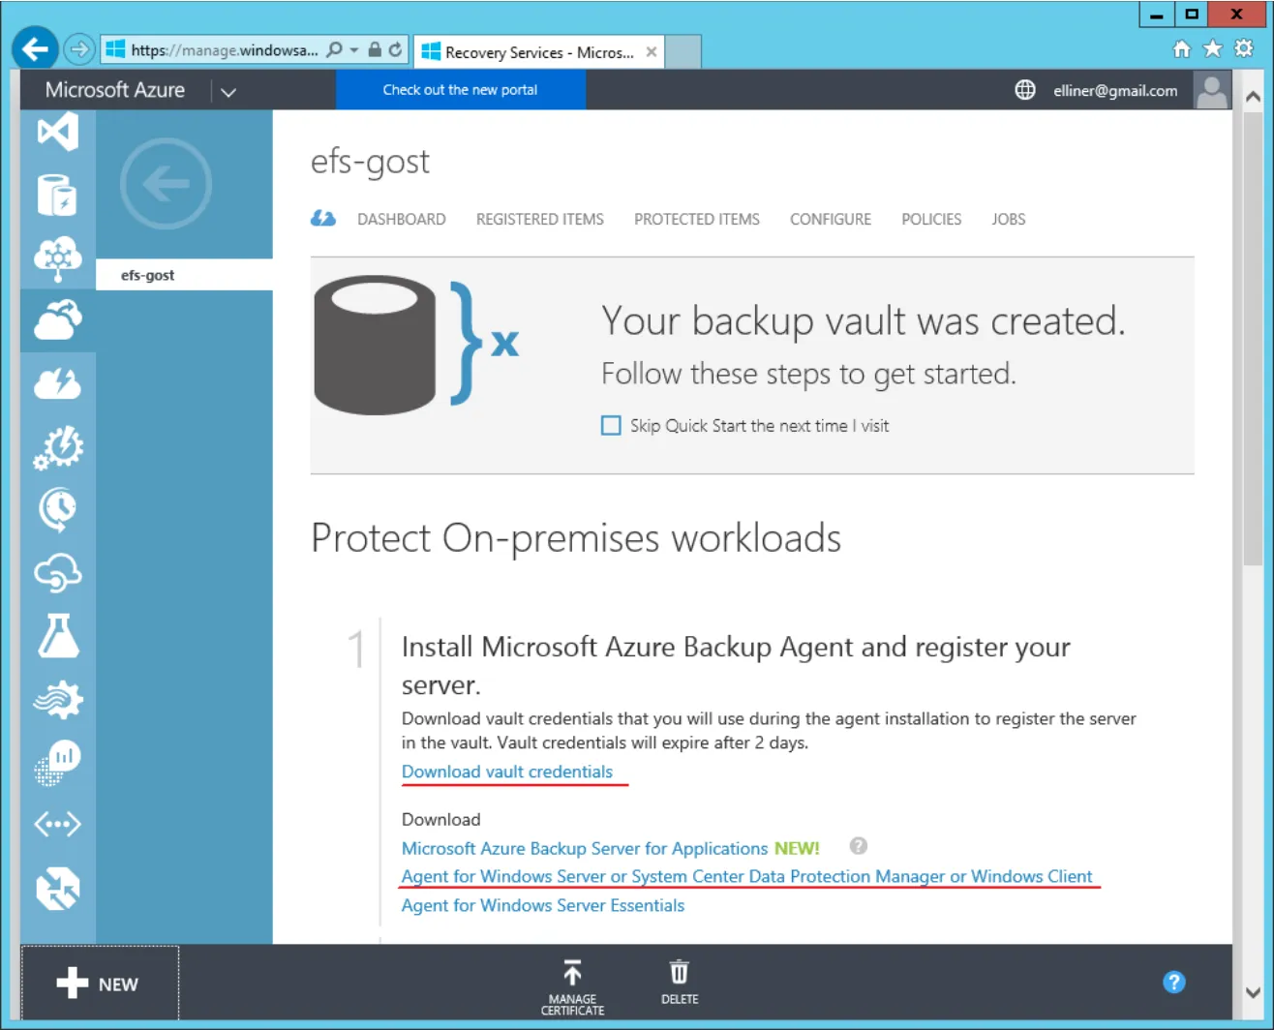The width and height of the screenshot is (1274, 1030).
Task: Click the Download vault credentials link
Action: [507, 772]
